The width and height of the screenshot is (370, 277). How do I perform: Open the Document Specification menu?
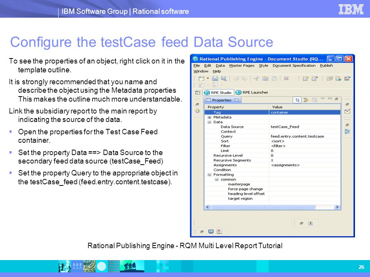coord(294,65)
